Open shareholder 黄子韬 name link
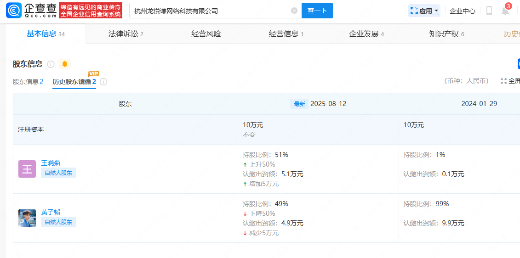The height and width of the screenshot is (258, 520). (51, 212)
